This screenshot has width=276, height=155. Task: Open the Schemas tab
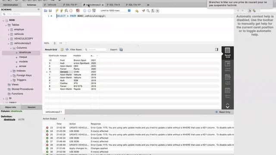[x=31, y=5]
